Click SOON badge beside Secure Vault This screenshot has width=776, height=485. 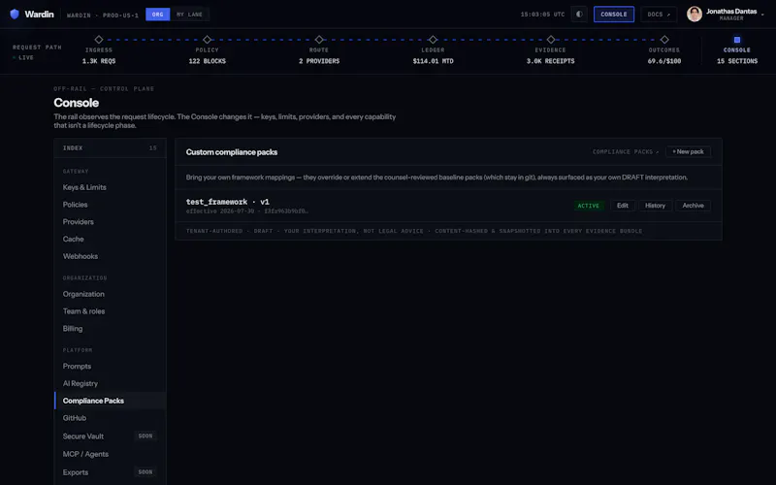click(x=145, y=436)
